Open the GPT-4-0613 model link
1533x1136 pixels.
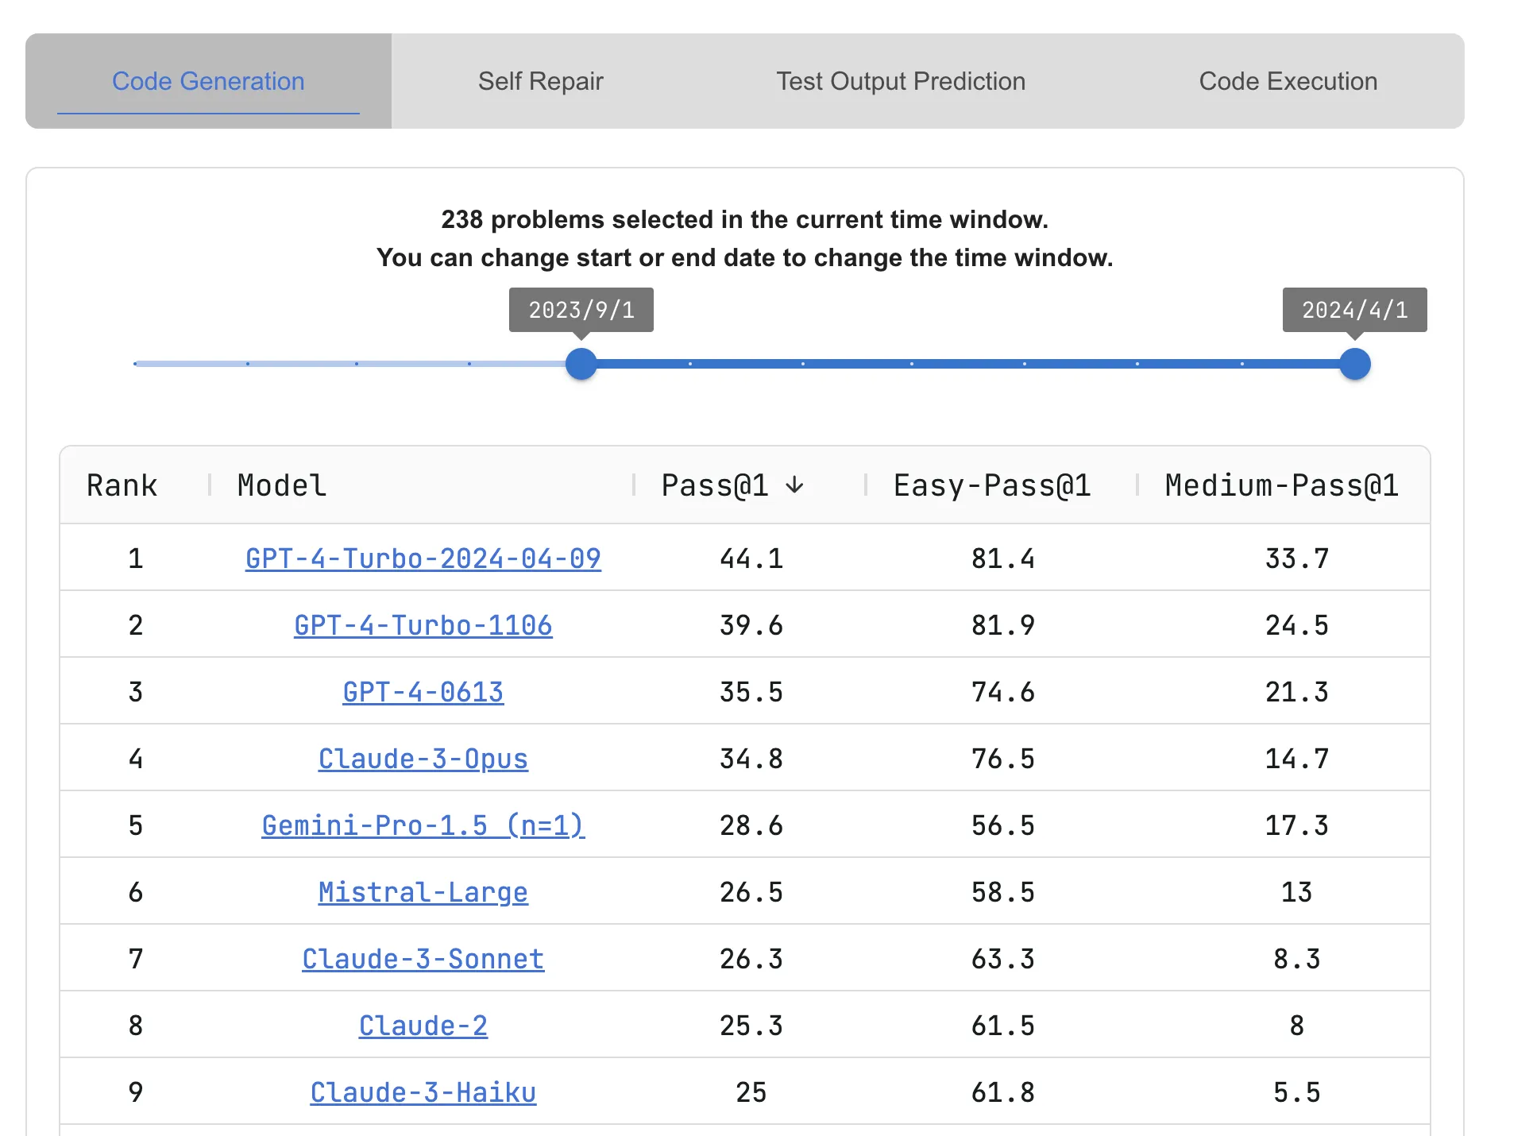pyautogui.click(x=423, y=692)
